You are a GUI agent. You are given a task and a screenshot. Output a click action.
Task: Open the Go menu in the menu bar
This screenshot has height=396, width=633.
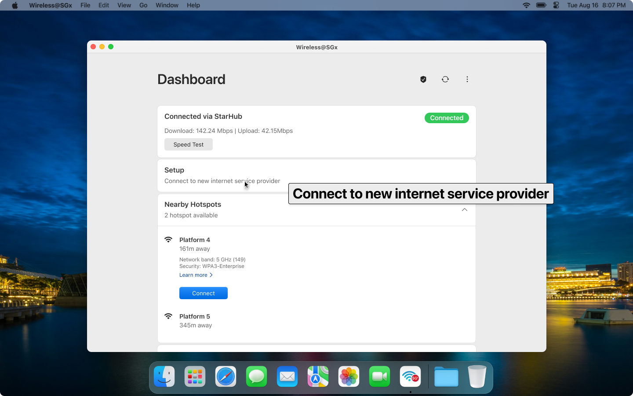(143, 5)
